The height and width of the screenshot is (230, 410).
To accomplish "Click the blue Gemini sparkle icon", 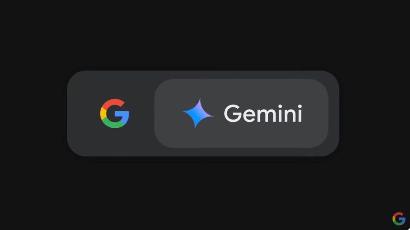I will pos(198,113).
